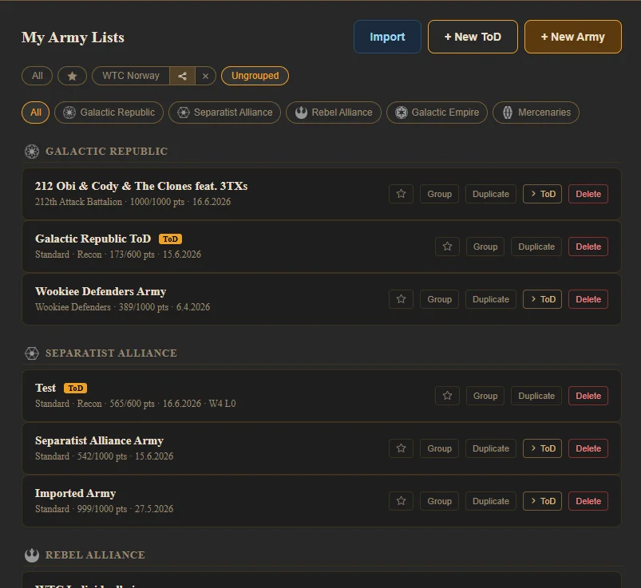641x588 pixels.
Task: Delete the Separatist Alliance Army
Action: click(588, 448)
